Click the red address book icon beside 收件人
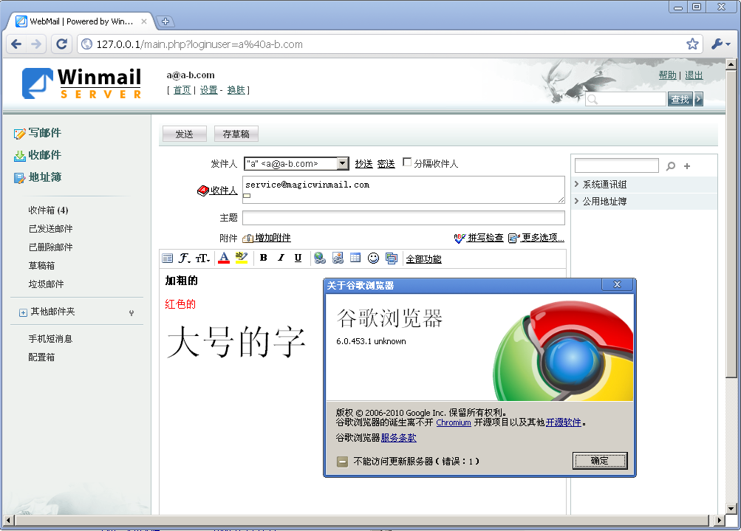The image size is (741, 531). pos(202,191)
